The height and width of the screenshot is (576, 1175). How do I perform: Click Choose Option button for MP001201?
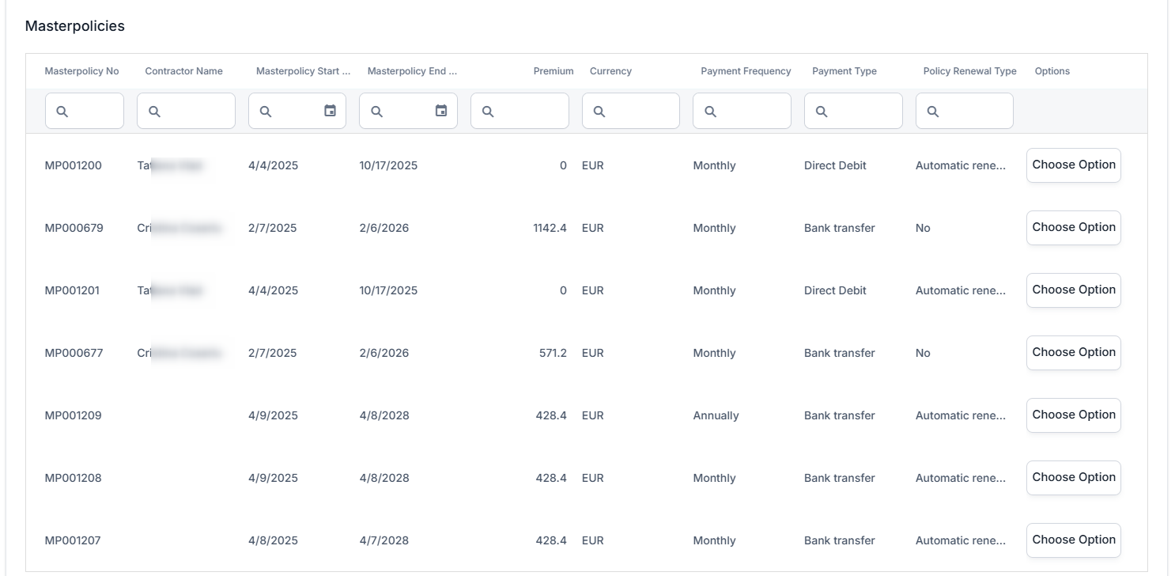coord(1073,290)
